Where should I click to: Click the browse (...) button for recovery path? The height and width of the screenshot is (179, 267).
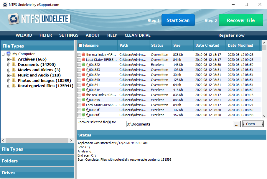click(237, 124)
